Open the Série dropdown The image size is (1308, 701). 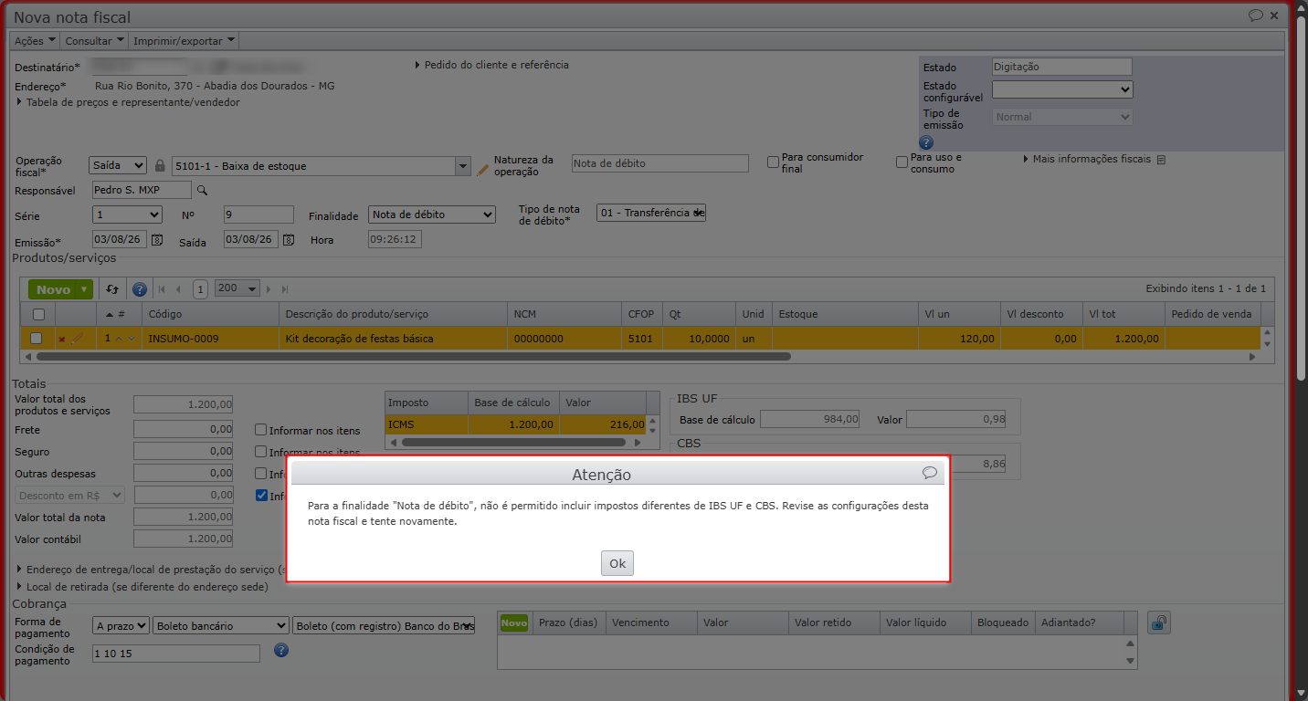pos(128,214)
